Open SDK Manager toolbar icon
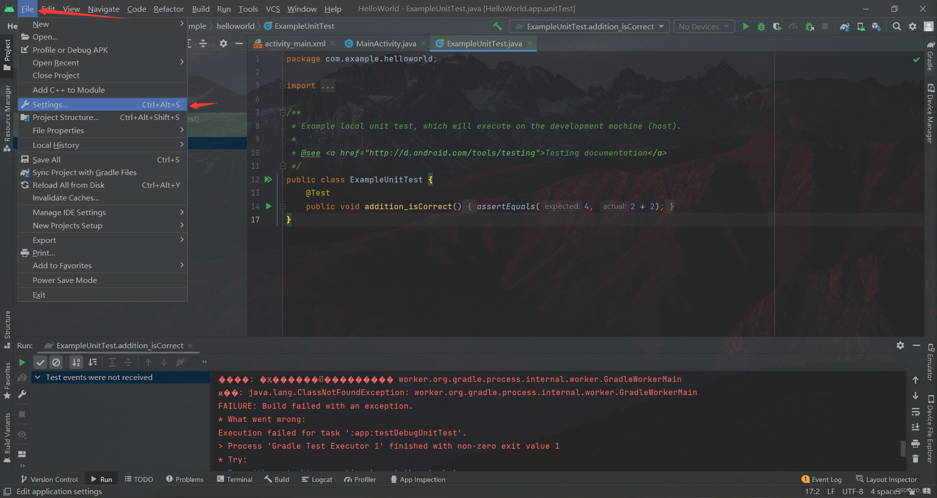The width and height of the screenshot is (937, 498). 876,26
